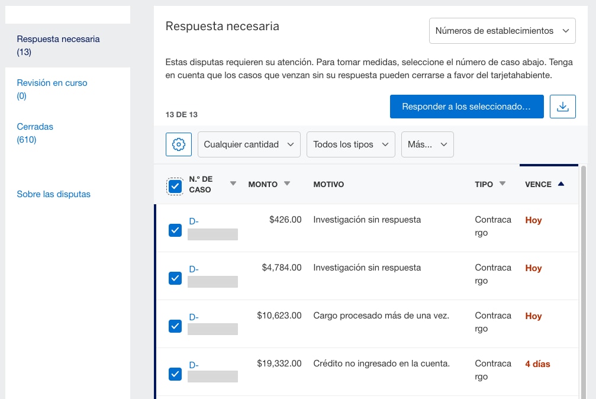Sort by the N.º de caso column arrow
Viewport: 596px width, 399px height.
click(233, 184)
